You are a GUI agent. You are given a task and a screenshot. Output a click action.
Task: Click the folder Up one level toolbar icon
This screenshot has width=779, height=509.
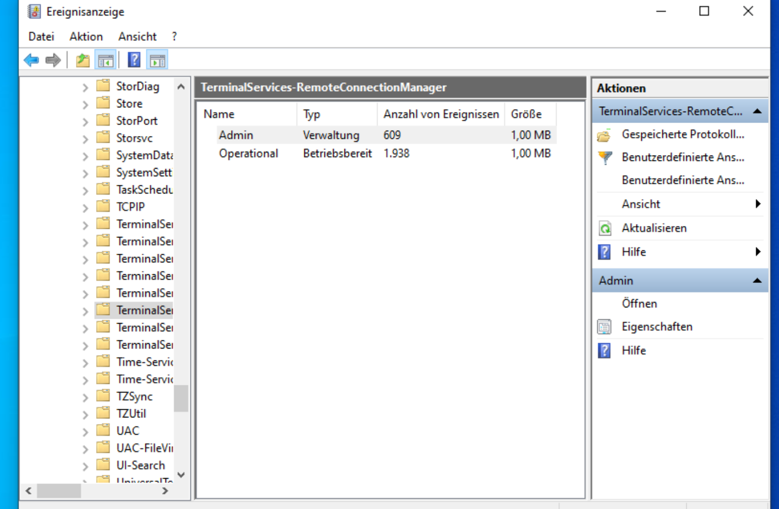82,60
